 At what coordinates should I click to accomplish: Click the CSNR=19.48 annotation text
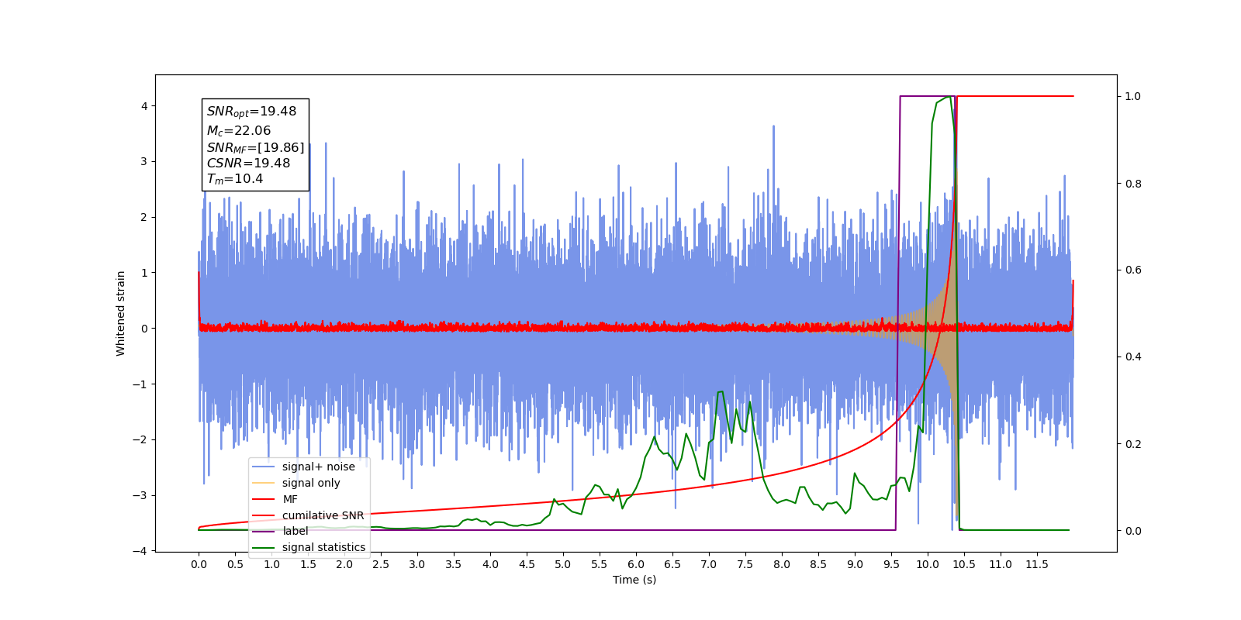(248, 164)
